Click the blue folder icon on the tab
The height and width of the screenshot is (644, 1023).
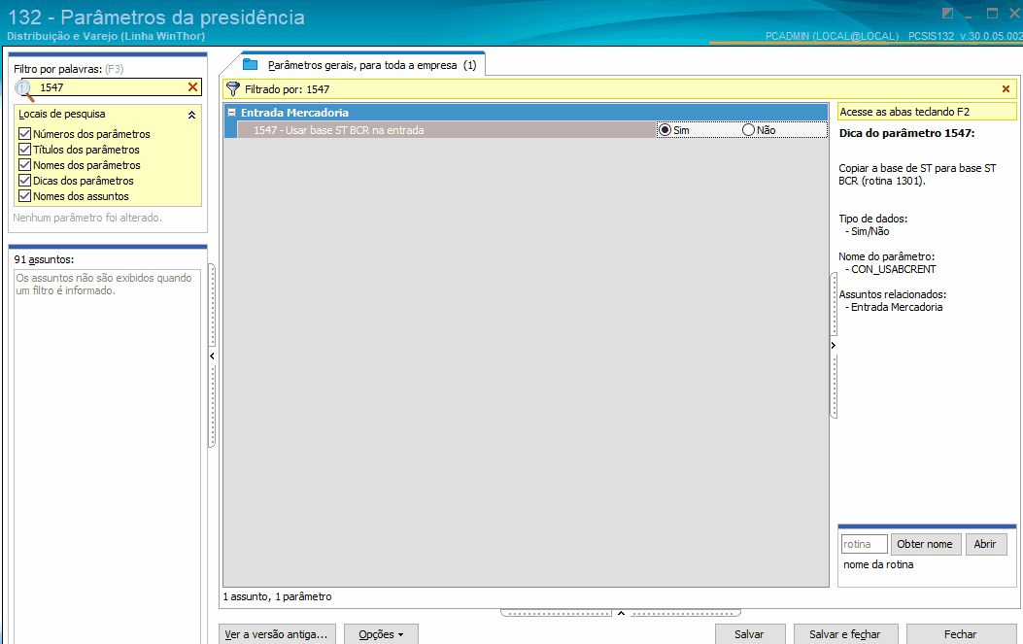[250, 65]
